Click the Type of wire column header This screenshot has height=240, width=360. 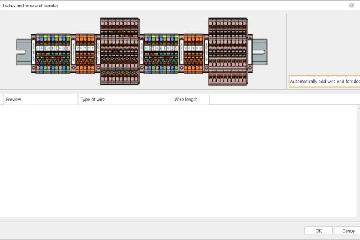124,99
